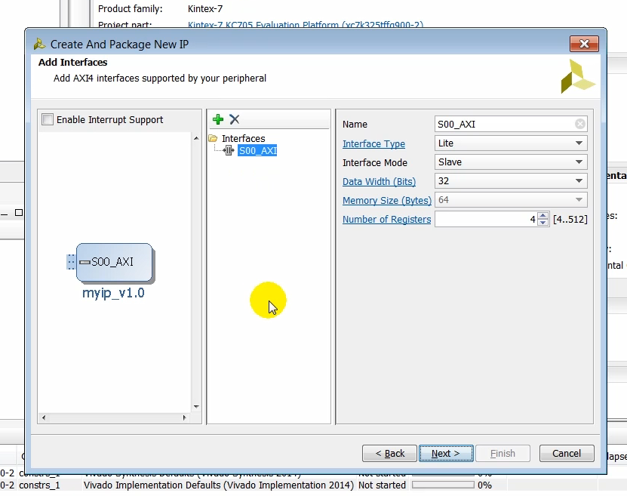Click the drag handle dots beside the IP block
Viewport: 627px width, 496px height.
(70, 262)
